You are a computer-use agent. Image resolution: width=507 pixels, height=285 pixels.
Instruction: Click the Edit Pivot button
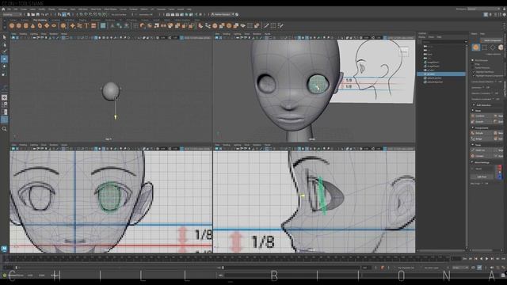click(482, 177)
